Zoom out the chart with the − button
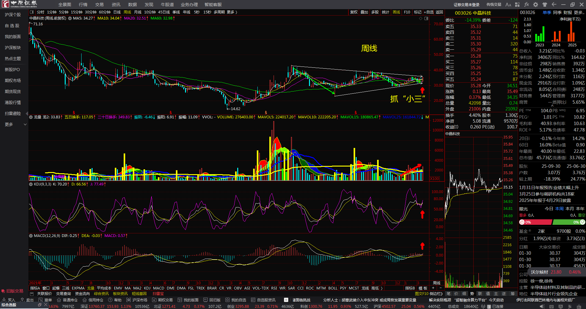The width and height of the screenshot is (586, 309). click(x=440, y=288)
